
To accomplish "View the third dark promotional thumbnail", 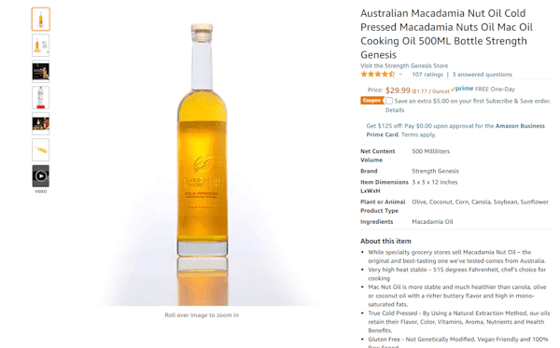I will 41,72.
